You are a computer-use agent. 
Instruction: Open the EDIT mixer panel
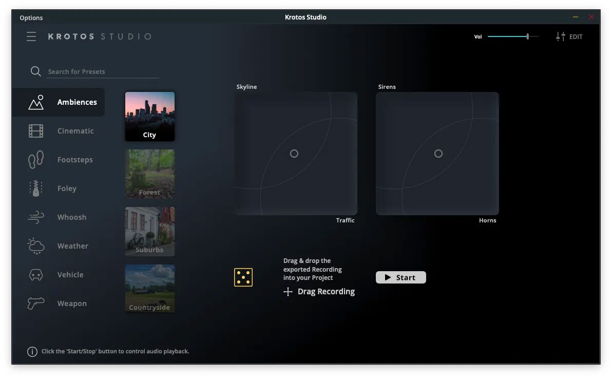pos(569,36)
